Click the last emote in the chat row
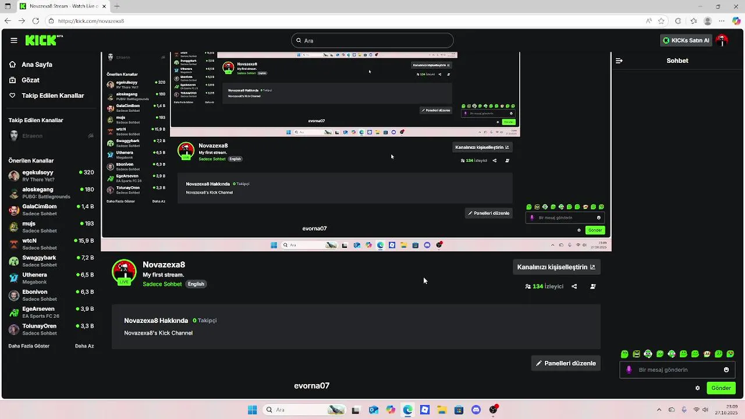This screenshot has width=745, height=419. pos(730,354)
